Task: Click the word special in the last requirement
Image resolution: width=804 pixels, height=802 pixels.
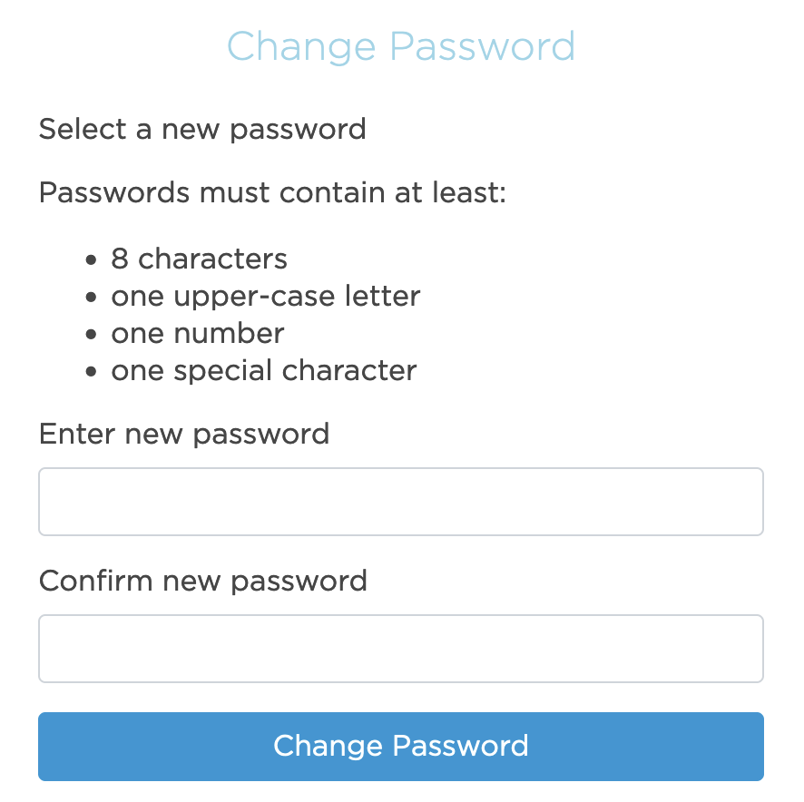Action: (223, 371)
